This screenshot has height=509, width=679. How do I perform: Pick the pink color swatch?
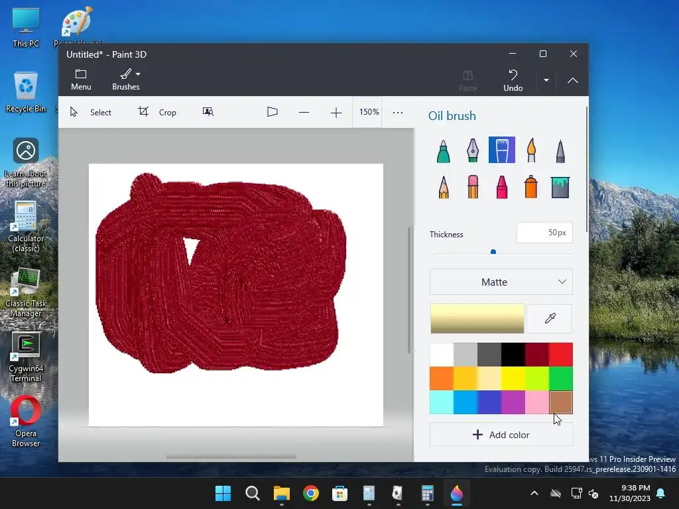pyautogui.click(x=537, y=402)
